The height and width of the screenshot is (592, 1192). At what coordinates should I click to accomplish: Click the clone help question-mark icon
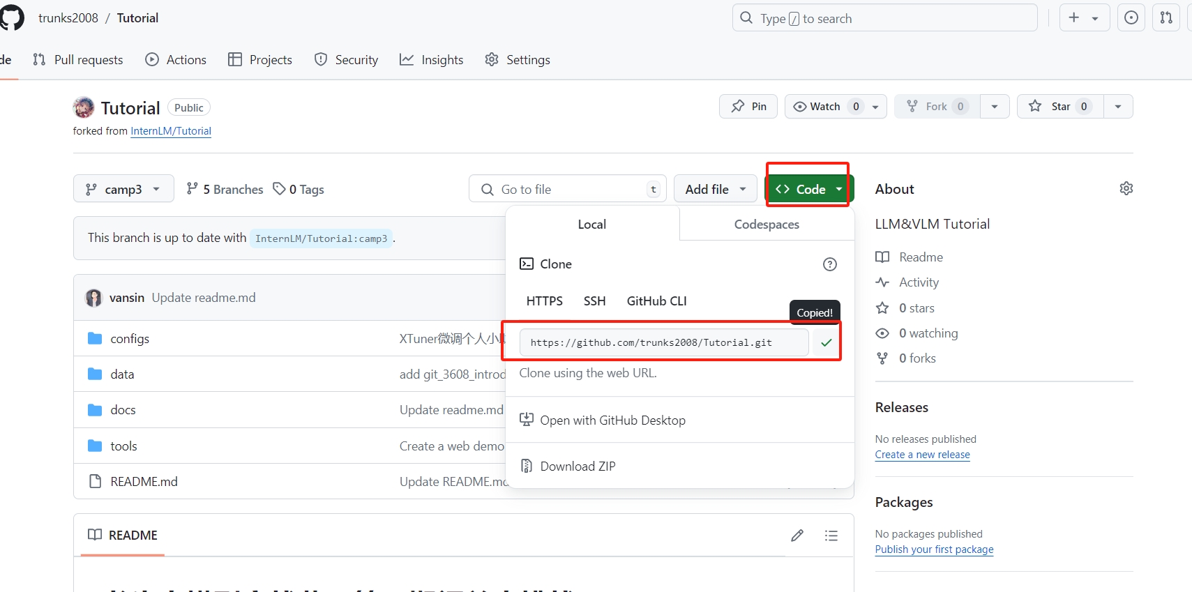click(x=829, y=264)
